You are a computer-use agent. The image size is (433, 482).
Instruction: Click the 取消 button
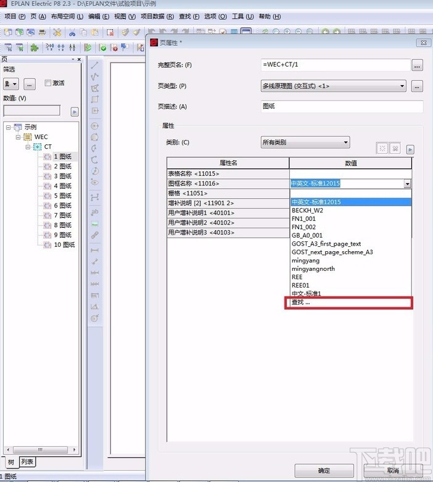pyautogui.click(x=393, y=471)
